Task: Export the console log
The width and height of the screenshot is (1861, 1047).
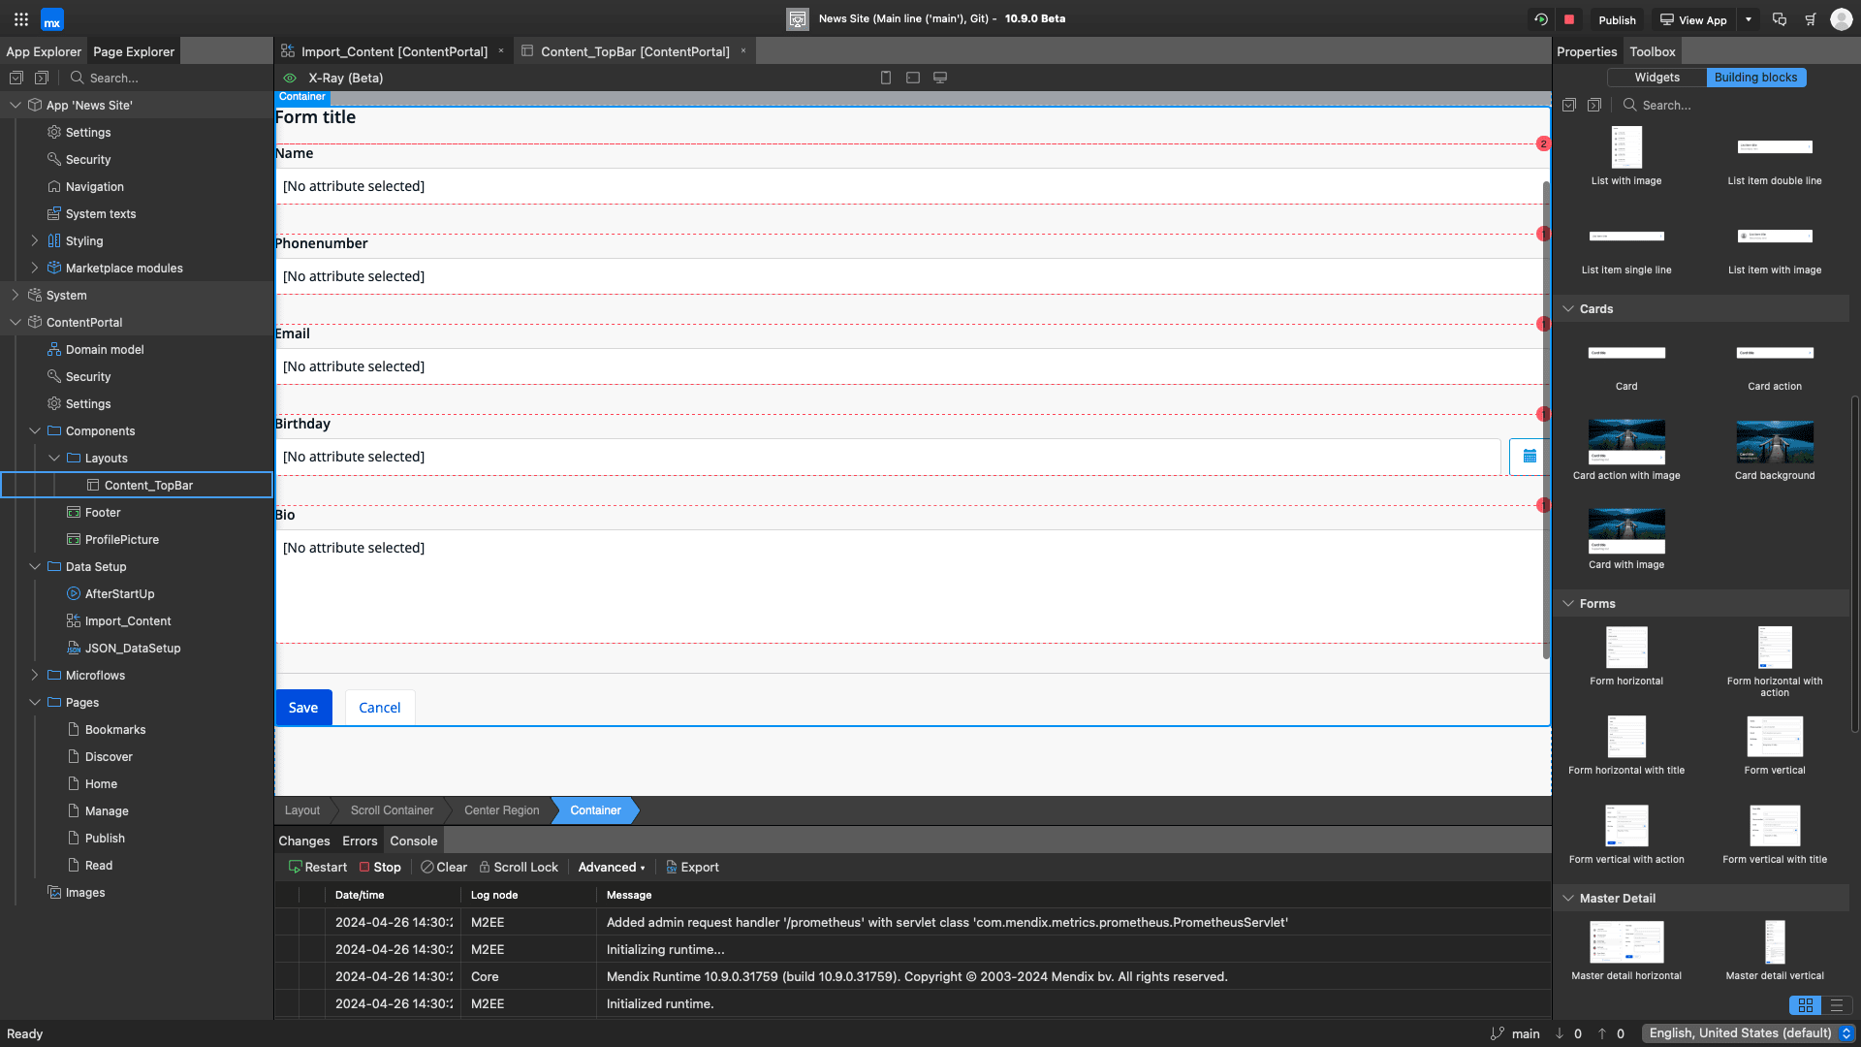Action: click(x=692, y=868)
